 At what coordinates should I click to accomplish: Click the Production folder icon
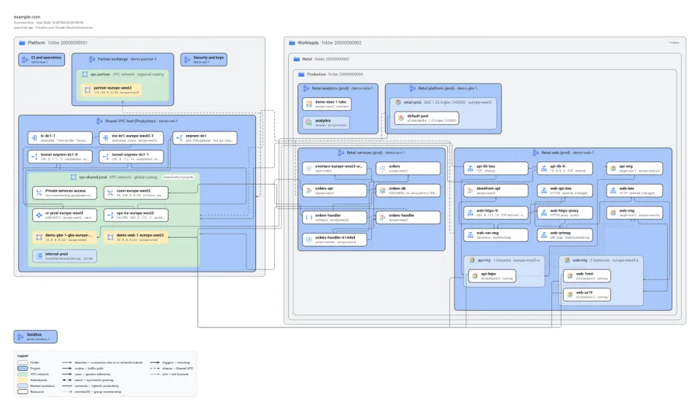click(x=301, y=74)
